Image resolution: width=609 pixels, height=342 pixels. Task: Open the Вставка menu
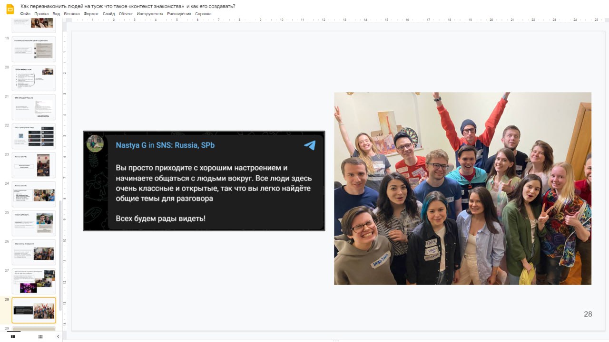point(72,14)
